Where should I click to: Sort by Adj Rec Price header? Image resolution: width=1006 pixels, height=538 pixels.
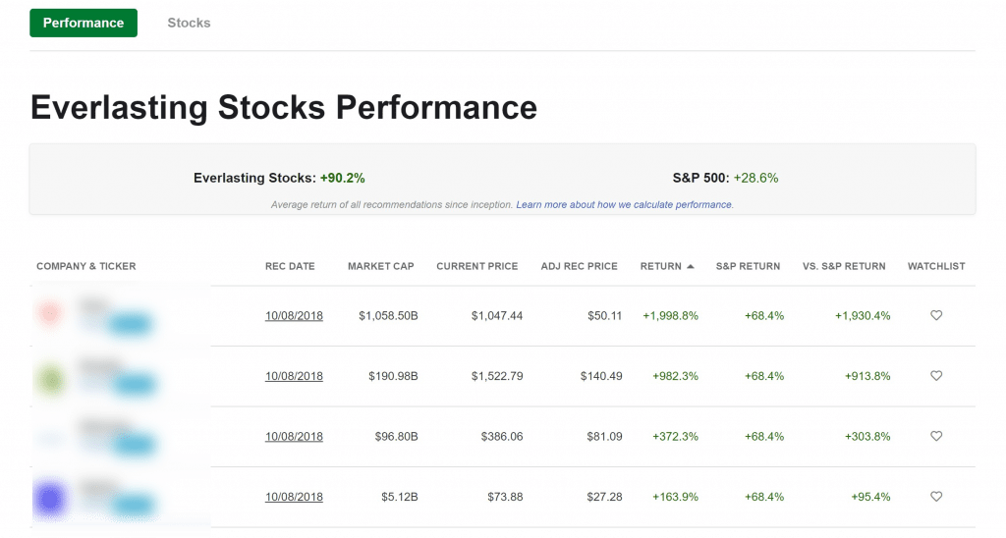click(579, 266)
